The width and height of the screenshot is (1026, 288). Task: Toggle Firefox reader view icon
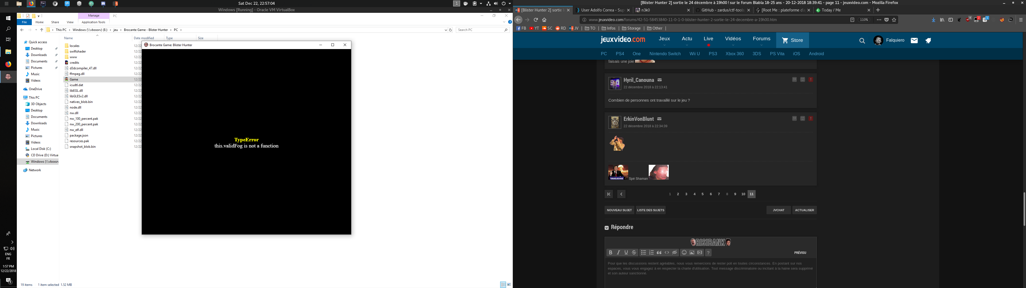click(x=852, y=20)
